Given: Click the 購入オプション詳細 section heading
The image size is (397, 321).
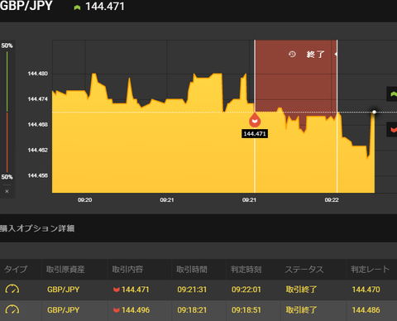Looking at the screenshot, I should (x=37, y=228).
